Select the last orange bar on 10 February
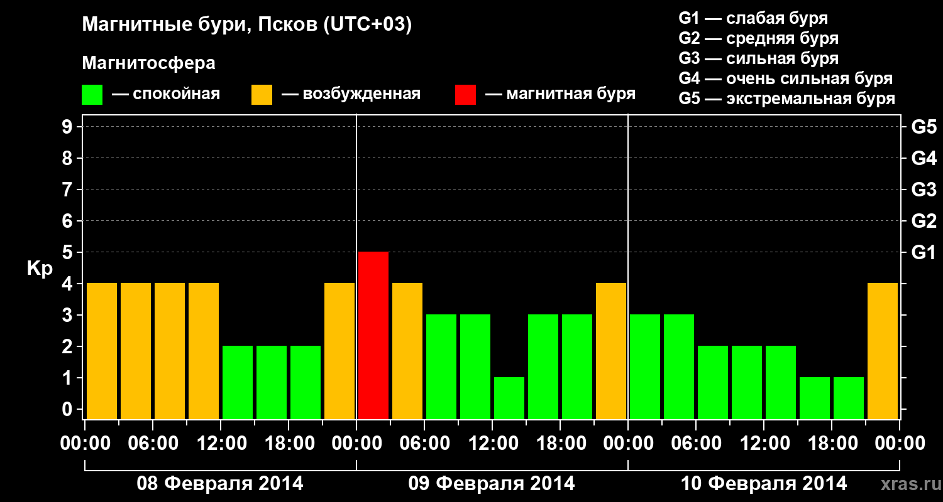The width and height of the screenshot is (943, 502). (x=883, y=351)
